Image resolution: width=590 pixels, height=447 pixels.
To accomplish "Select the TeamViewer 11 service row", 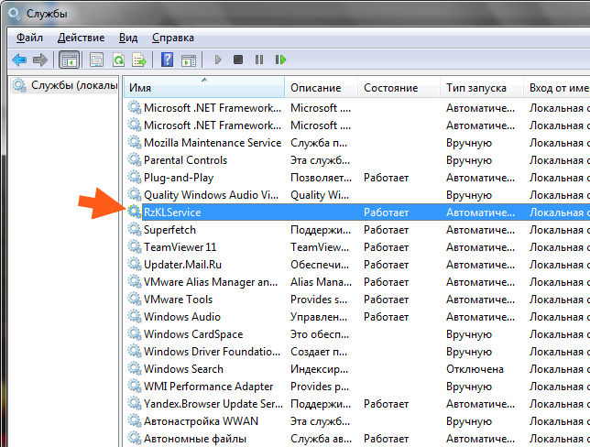I will [x=357, y=247].
